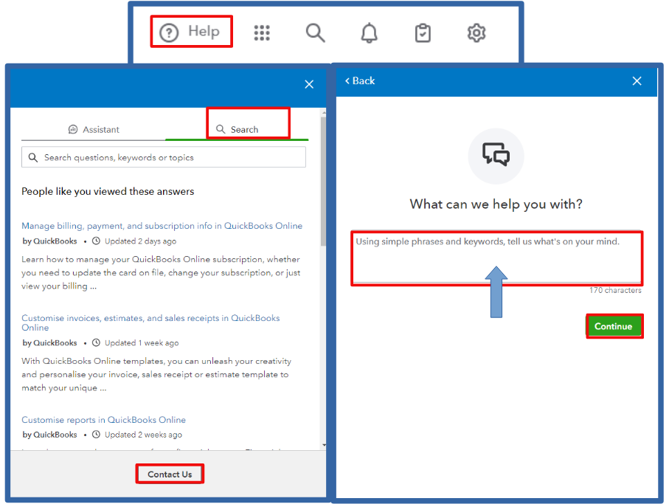Click the 'People like you viewed these answers' heading
669x504 pixels.
(x=108, y=192)
